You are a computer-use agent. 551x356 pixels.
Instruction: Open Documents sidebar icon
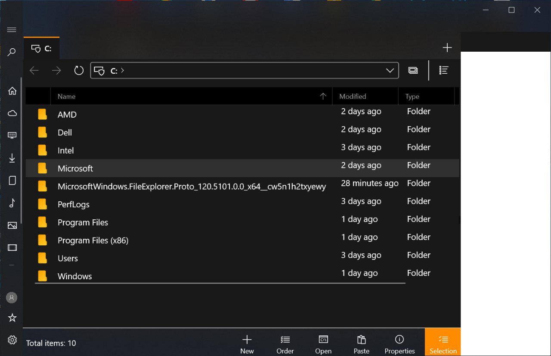12,180
